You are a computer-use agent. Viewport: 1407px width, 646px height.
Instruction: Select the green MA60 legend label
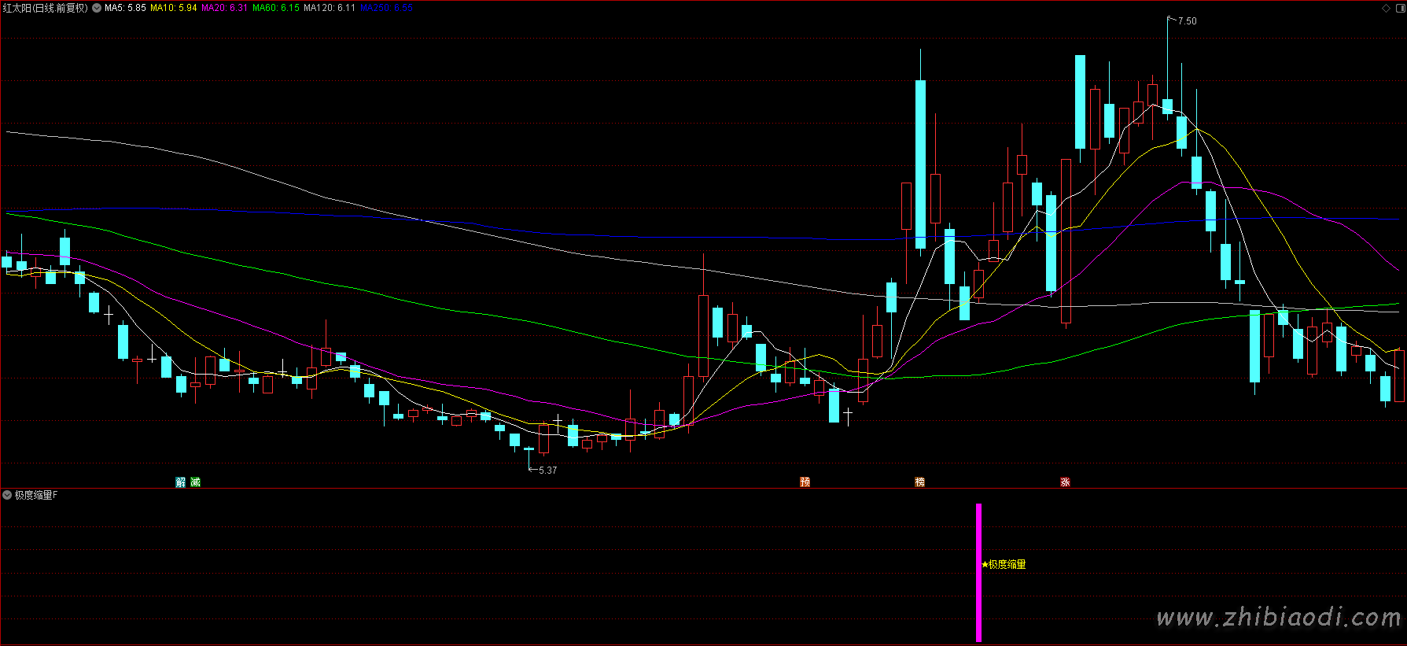275,8
